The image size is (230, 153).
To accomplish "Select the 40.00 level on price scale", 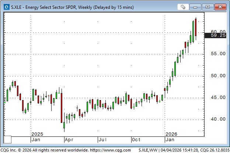I will click(x=218, y=119).
